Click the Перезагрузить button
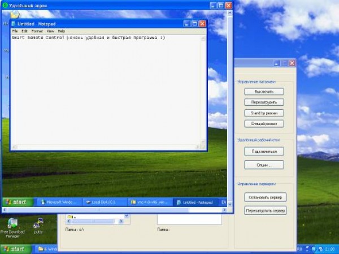The height and width of the screenshot is (254, 339). click(264, 102)
